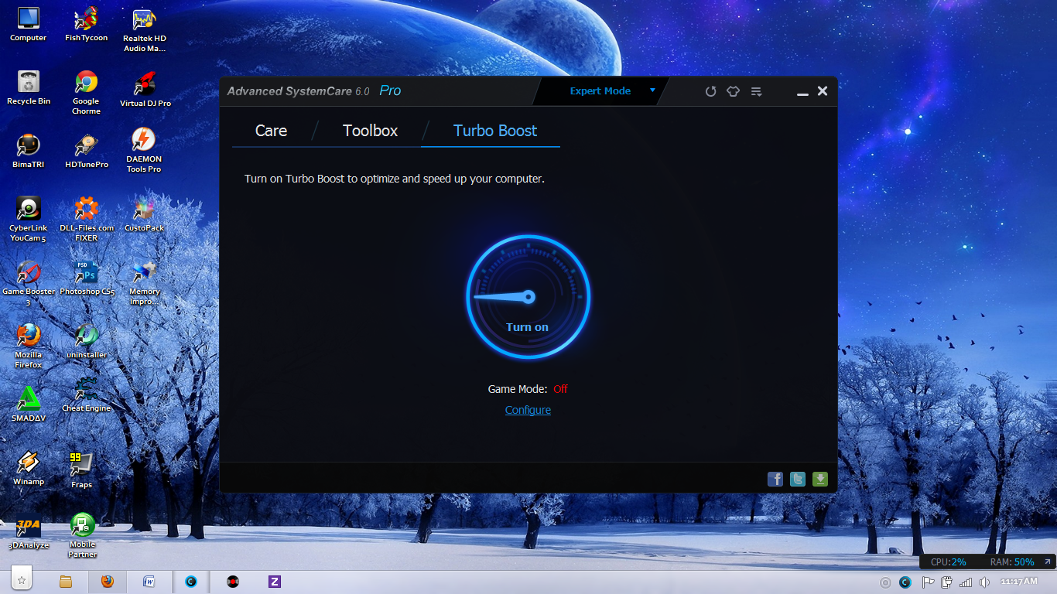Click the Game Mode Off status
1057x594 pixels.
click(x=560, y=389)
